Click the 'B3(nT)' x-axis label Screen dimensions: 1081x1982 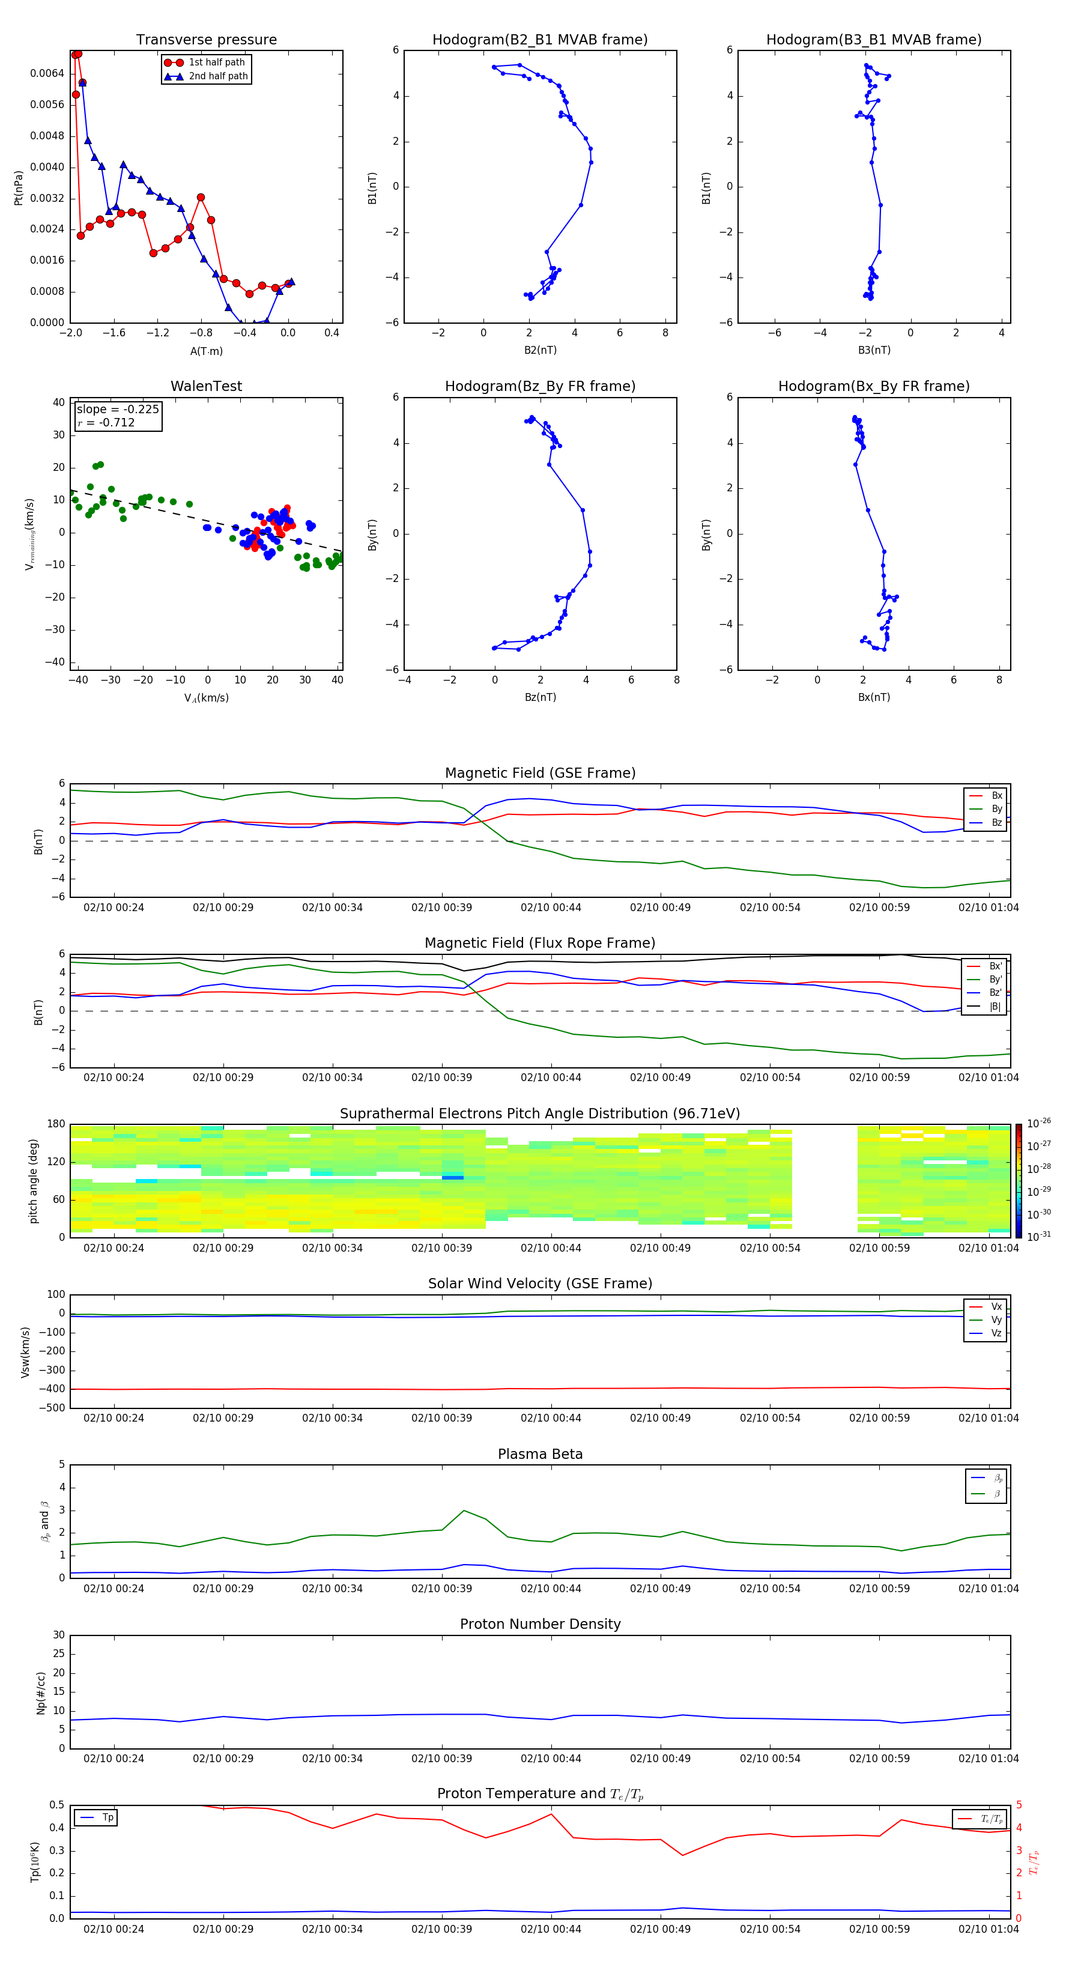point(874,350)
